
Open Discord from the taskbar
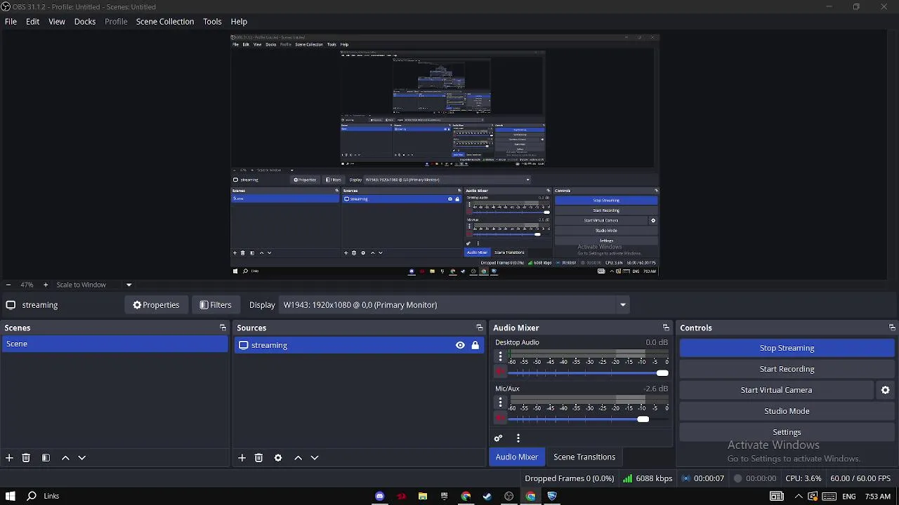pos(379,496)
